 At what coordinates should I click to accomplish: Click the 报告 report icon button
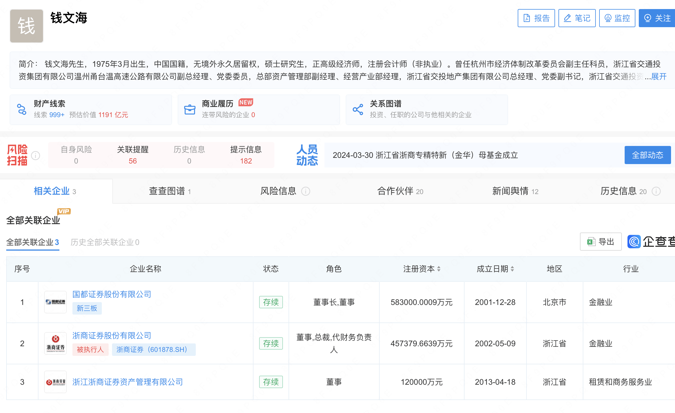pos(527,18)
